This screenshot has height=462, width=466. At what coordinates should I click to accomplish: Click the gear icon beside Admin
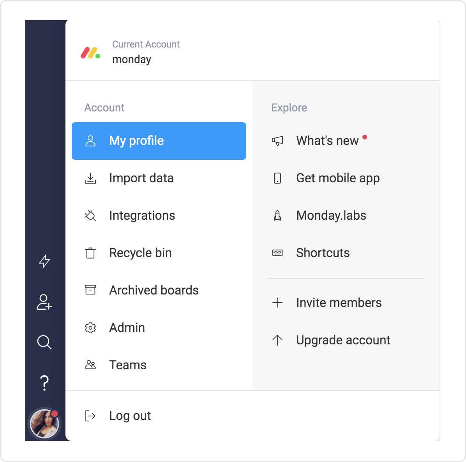click(90, 328)
